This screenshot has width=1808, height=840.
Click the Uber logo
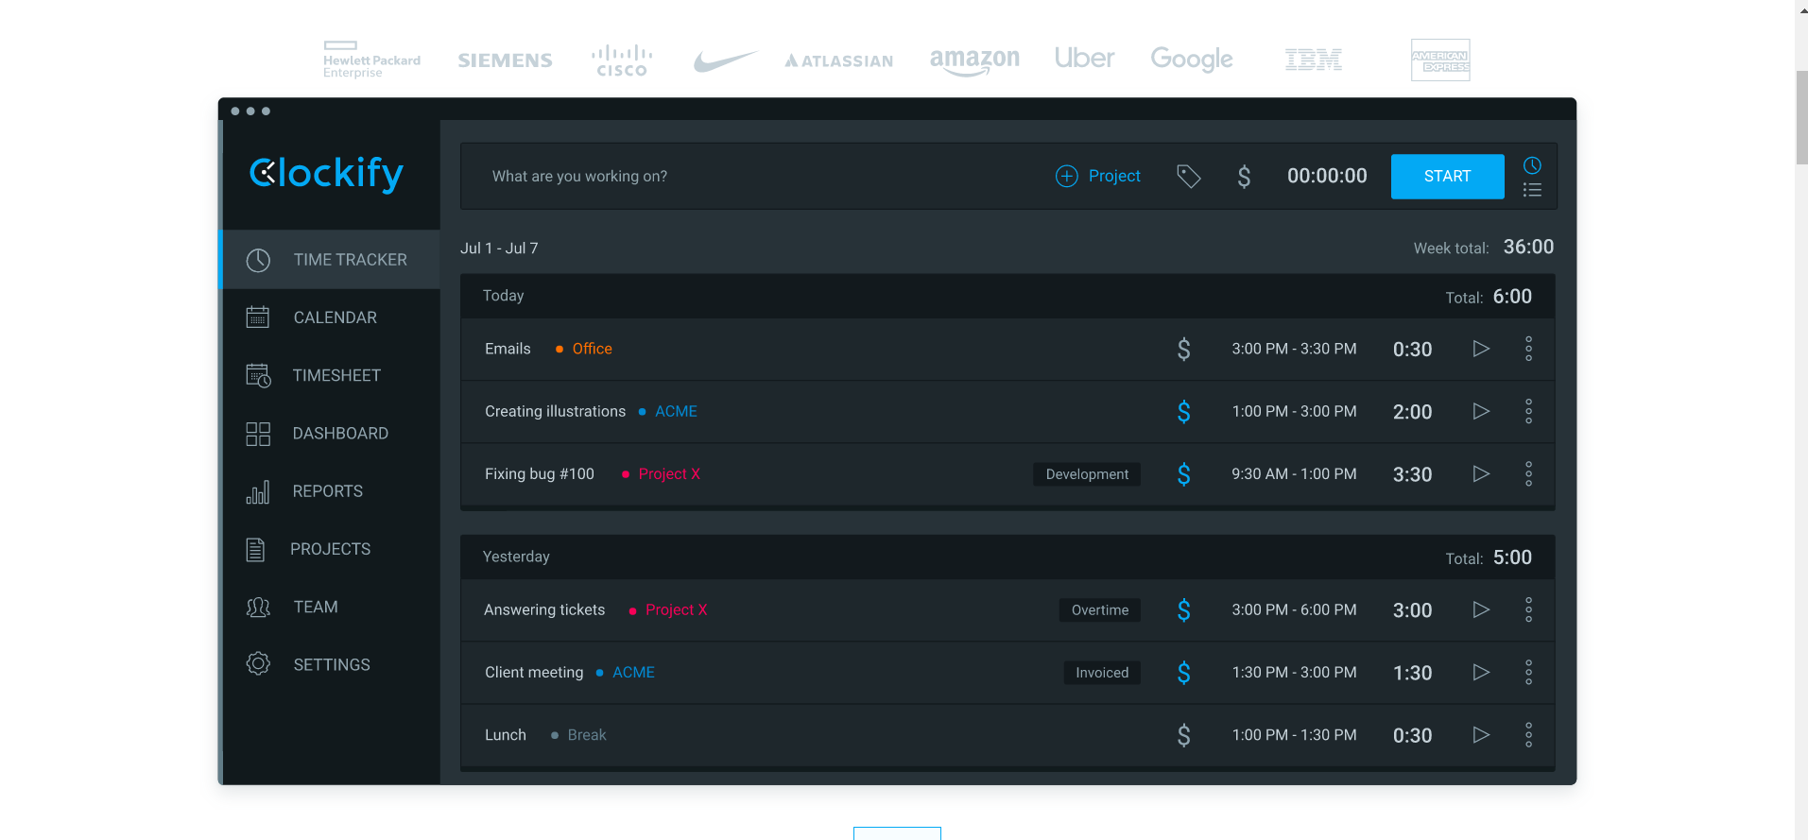click(1084, 59)
